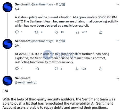Open more options menu on 2/4 tweet
The image size is (122, 110).
[x=117, y=41]
